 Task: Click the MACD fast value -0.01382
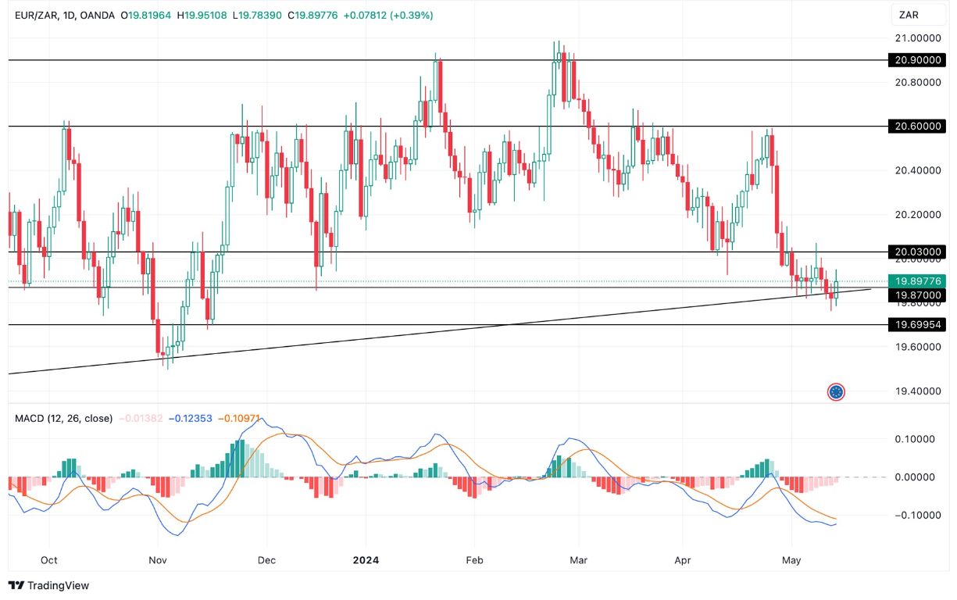point(141,419)
